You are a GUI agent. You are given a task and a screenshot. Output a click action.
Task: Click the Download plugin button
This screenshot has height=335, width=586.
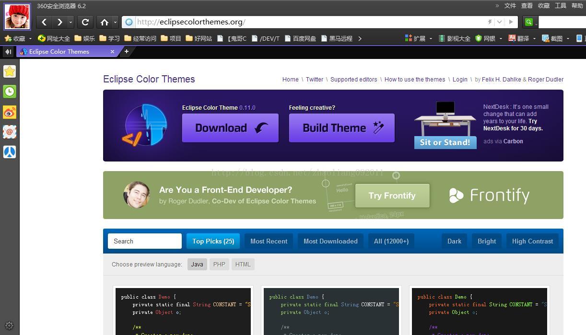(x=230, y=128)
